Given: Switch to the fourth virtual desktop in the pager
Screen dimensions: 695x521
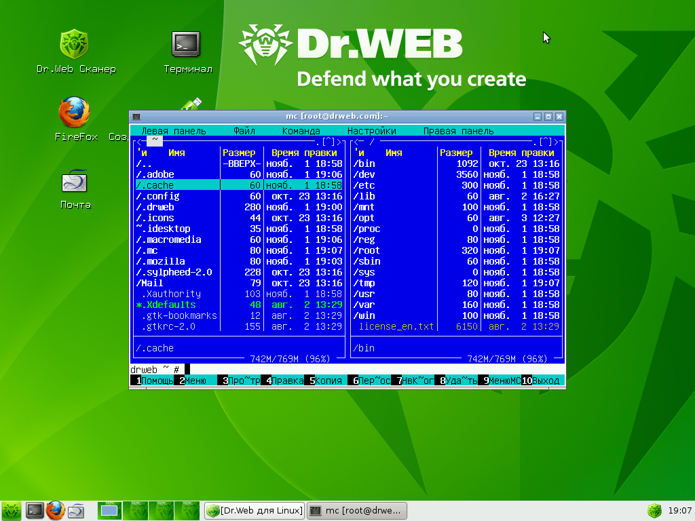Looking at the screenshot, I should pyautogui.click(x=187, y=511).
